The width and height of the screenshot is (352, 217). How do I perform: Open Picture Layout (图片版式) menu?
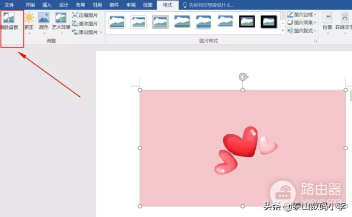coord(302,30)
